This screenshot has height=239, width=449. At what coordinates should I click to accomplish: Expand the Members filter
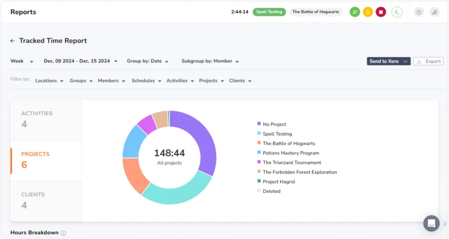coord(112,81)
